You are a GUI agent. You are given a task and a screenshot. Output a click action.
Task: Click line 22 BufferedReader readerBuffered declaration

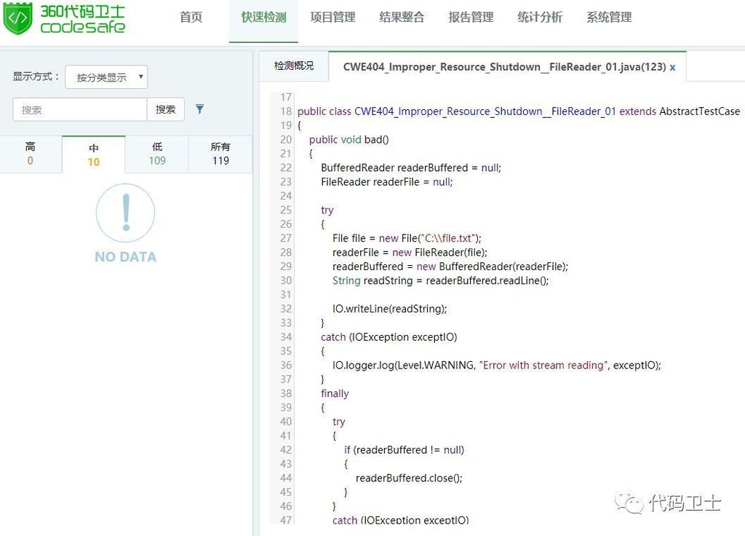tap(411, 167)
